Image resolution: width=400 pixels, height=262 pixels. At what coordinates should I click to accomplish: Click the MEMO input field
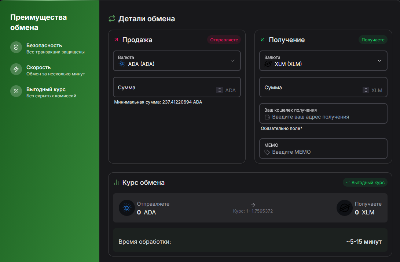point(323,151)
